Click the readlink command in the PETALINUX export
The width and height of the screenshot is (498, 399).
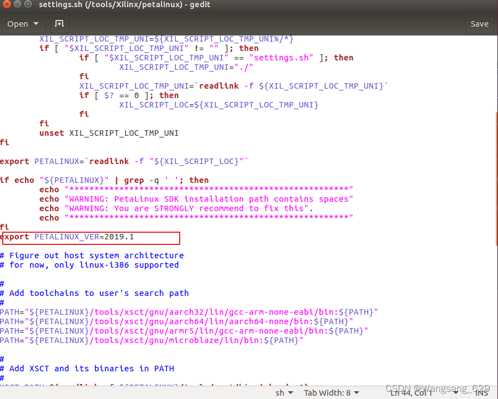click(109, 161)
